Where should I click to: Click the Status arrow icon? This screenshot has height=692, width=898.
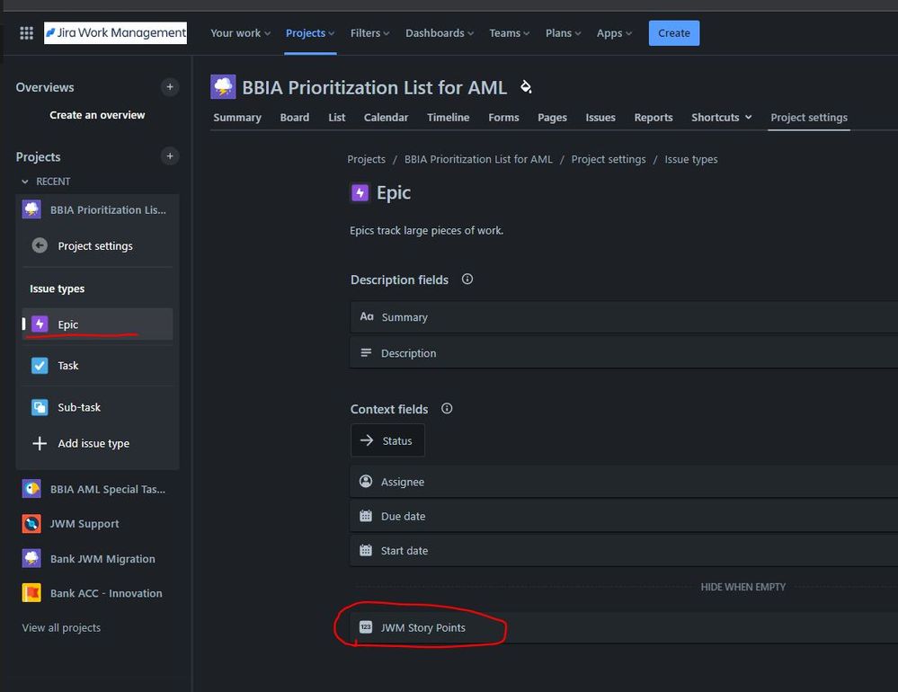coord(367,440)
